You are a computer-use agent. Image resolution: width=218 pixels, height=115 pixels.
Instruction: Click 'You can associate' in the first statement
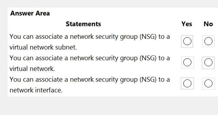36,37
